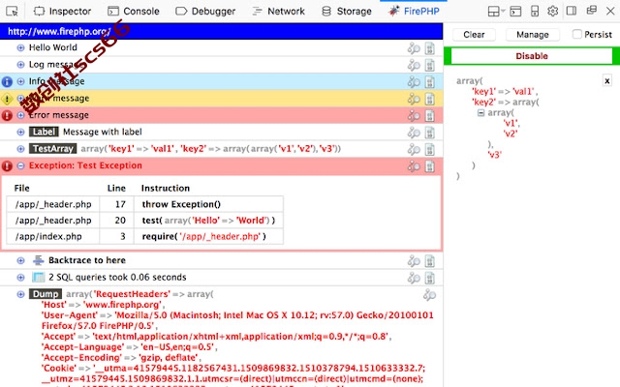Click file icon on Log message row
Image resolution: width=620 pixels, height=387 pixels.
[x=430, y=65]
